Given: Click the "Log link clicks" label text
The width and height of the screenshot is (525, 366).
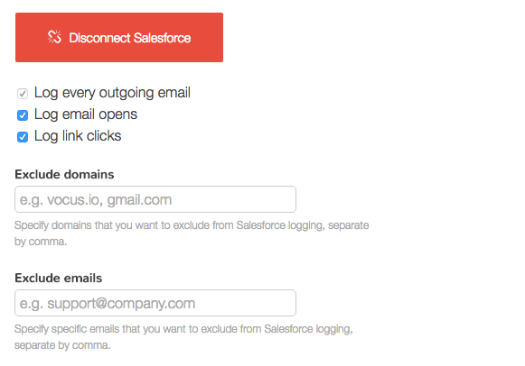Looking at the screenshot, I should click(78, 136).
